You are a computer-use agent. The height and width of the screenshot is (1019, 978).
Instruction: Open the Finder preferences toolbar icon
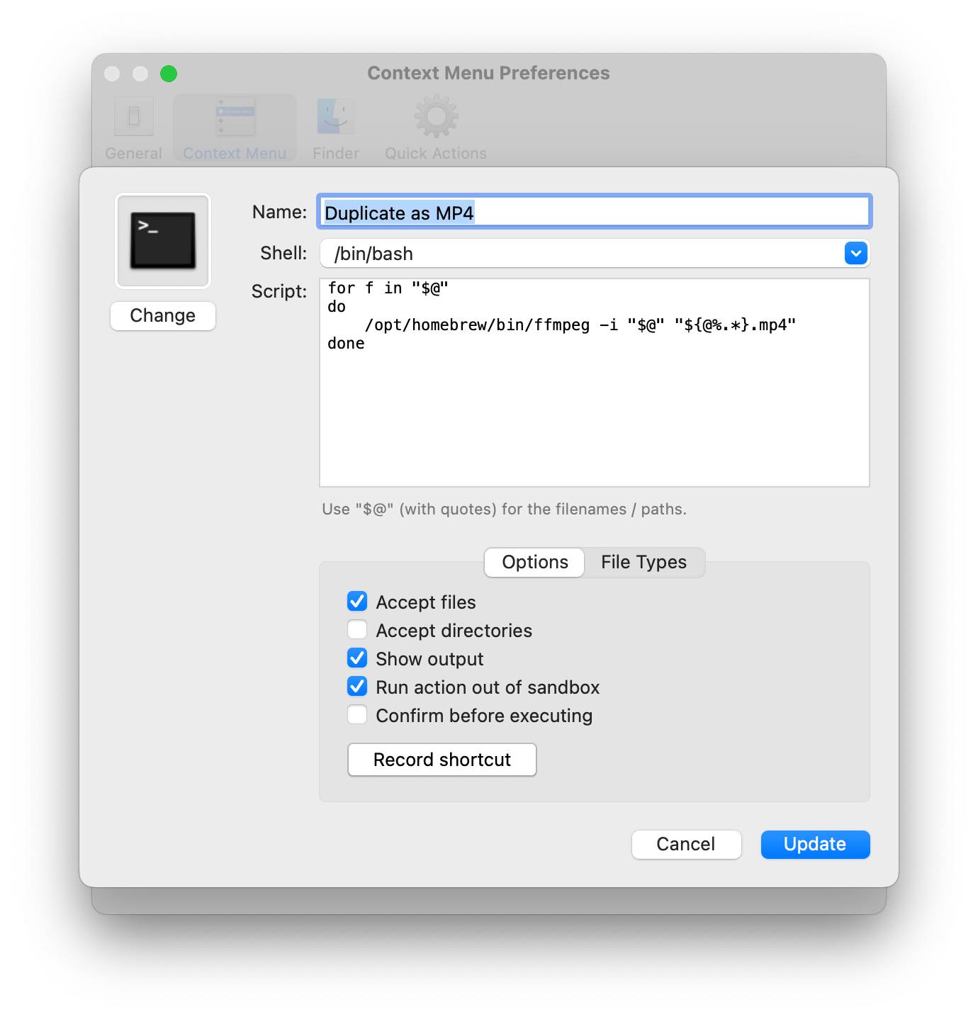[336, 117]
